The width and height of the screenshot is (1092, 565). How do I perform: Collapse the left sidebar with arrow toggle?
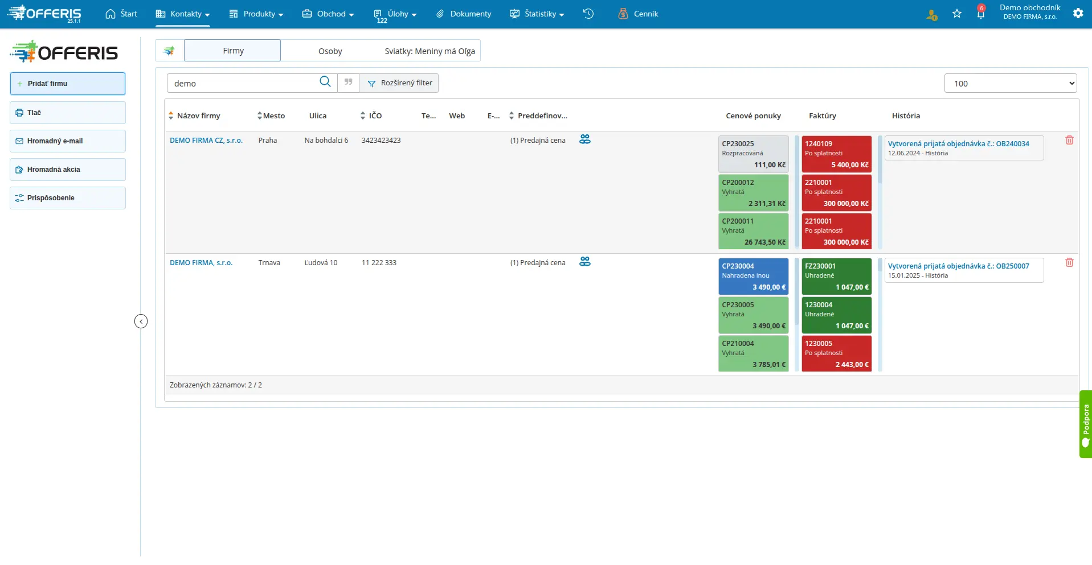point(141,321)
